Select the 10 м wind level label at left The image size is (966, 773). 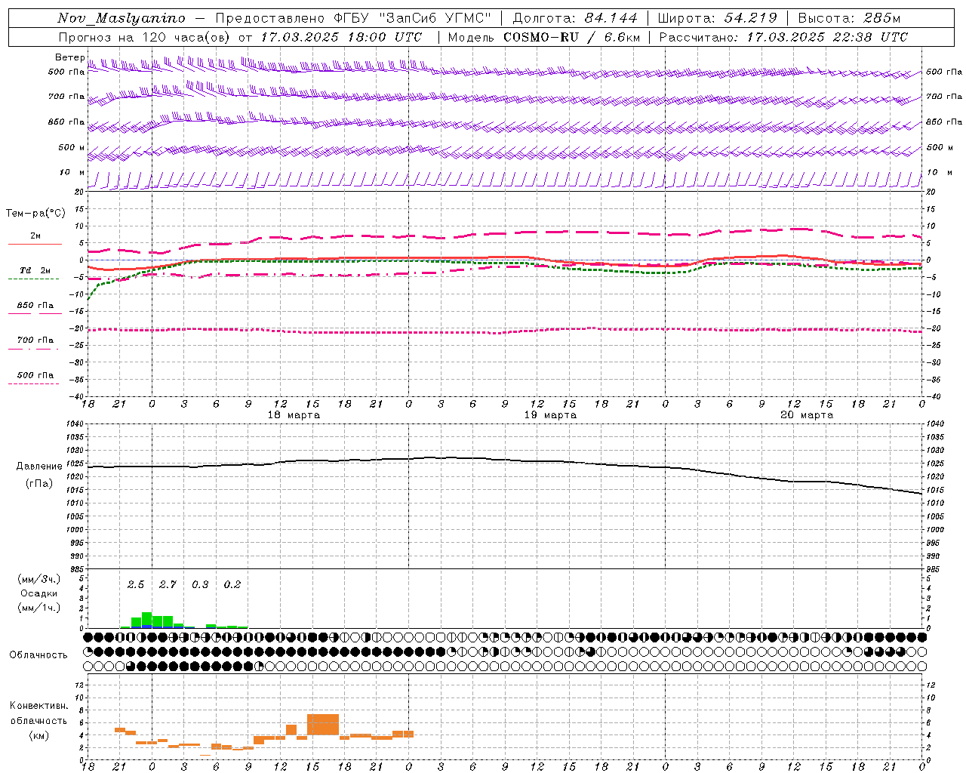pyautogui.click(x=72, y=172)
